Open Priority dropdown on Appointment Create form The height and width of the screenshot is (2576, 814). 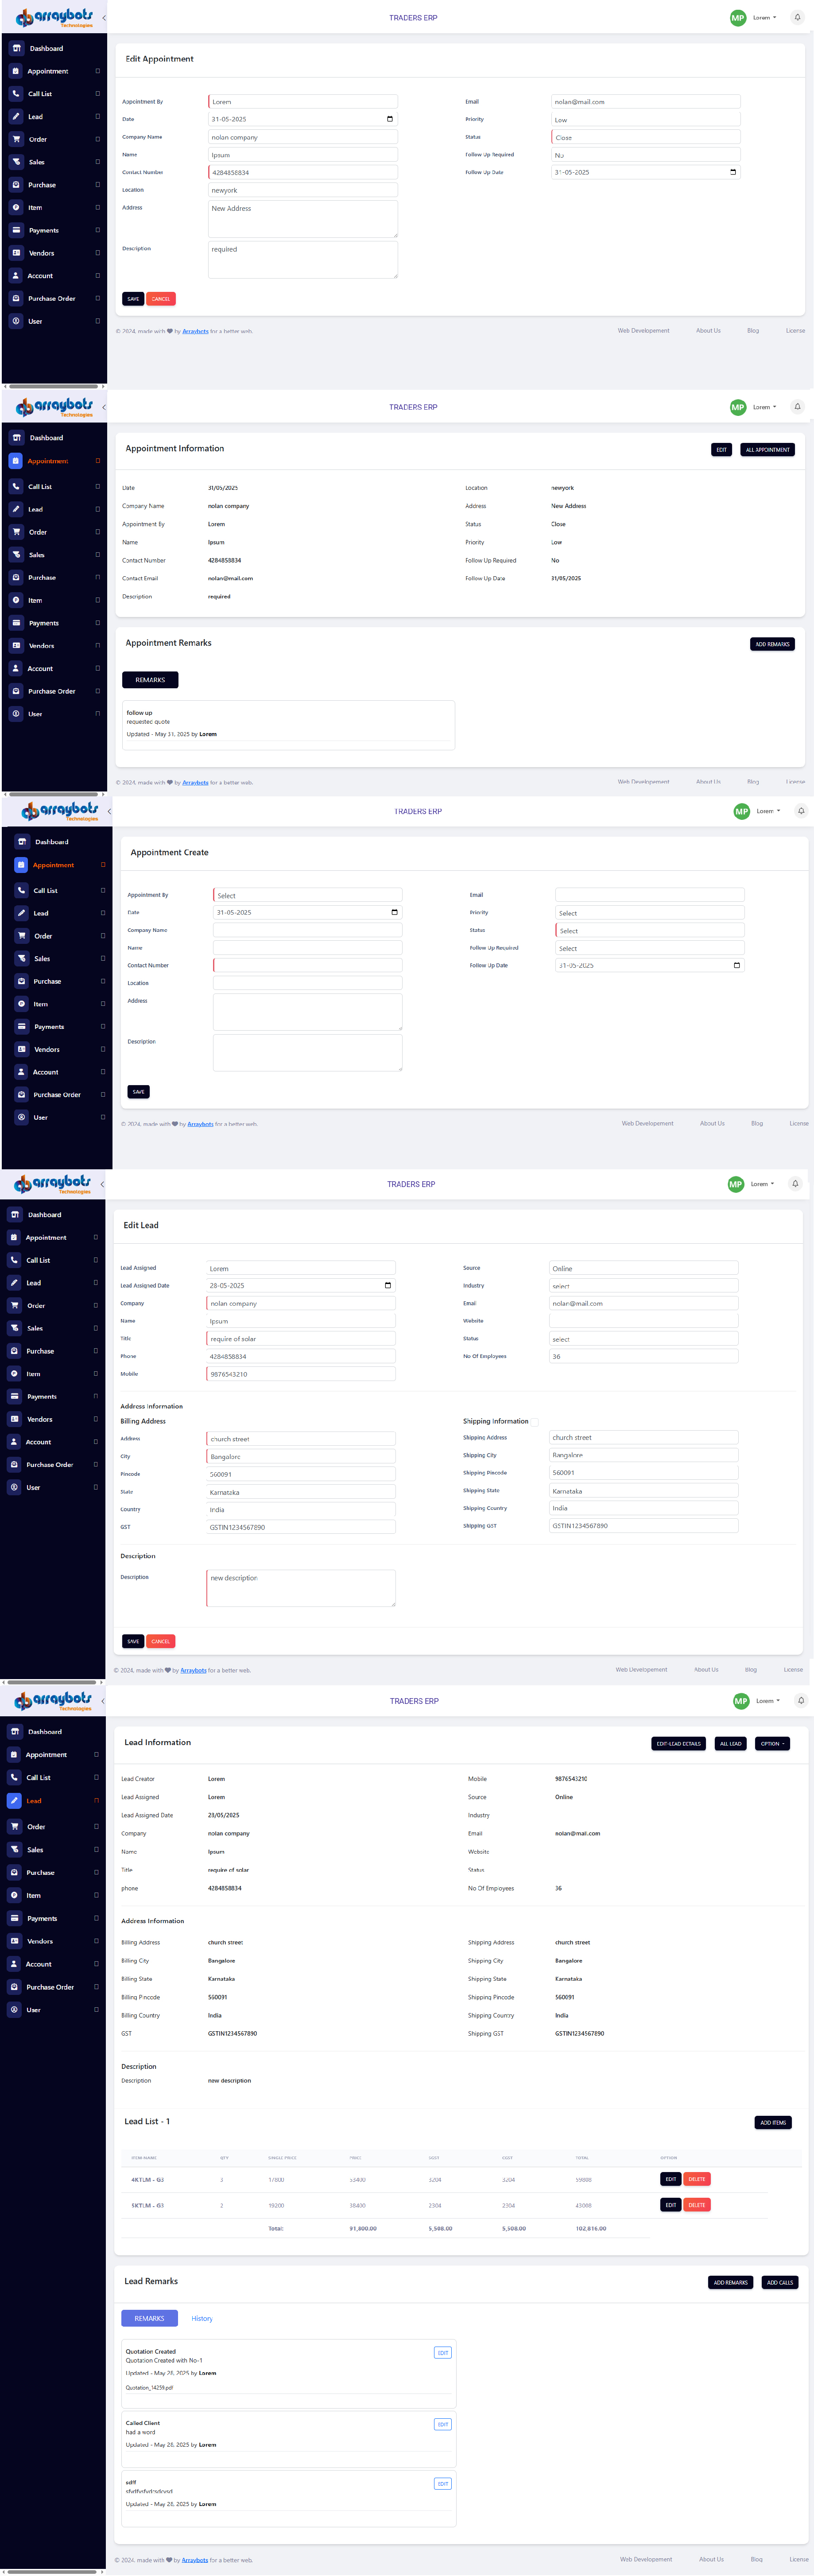coord(649,913)
